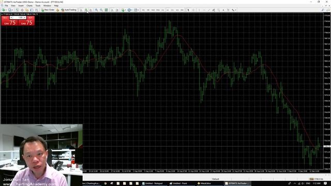This screenshot has height=186, width=331.
Task: Click the Profiles toolbar icon
Action: [10, 10]
